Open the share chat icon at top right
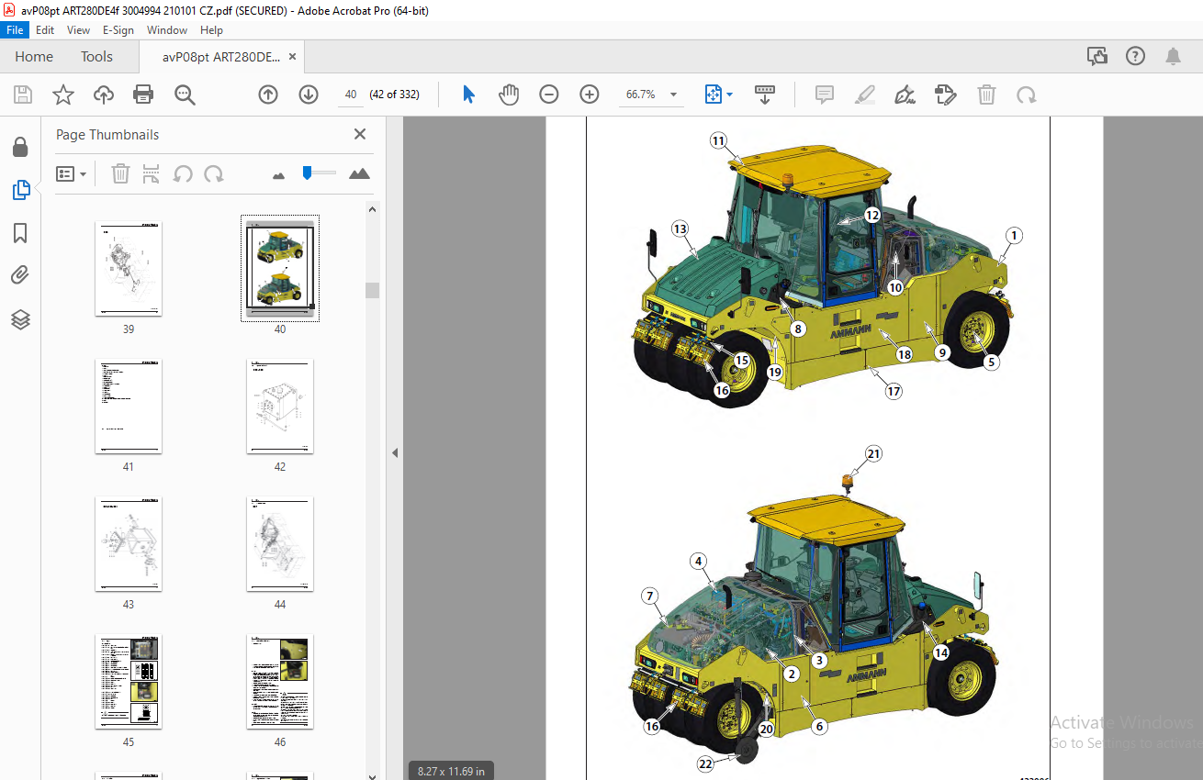The height and width of the screenshot is (780, 1203). [1097, 56]
